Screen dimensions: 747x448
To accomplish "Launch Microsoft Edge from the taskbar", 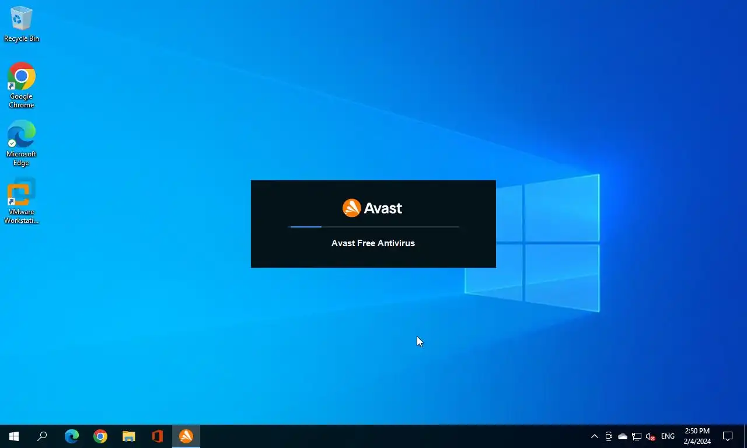I will (72, 436).
